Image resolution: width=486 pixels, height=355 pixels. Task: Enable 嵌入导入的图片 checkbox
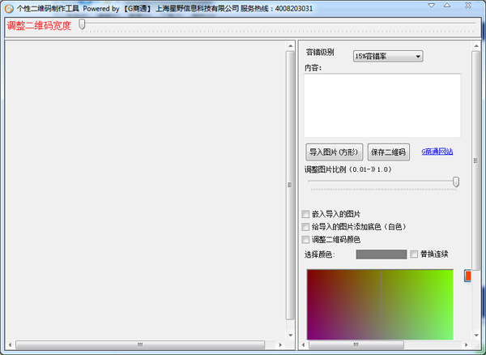click(x=305, y=214)
